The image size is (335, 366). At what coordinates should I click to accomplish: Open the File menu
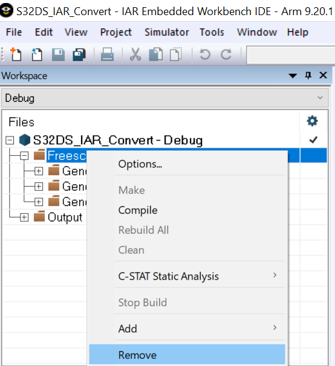pos(14,32)
